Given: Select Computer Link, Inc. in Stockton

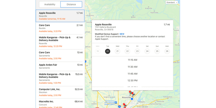Looking at the screenshot, I should (60, 92).
